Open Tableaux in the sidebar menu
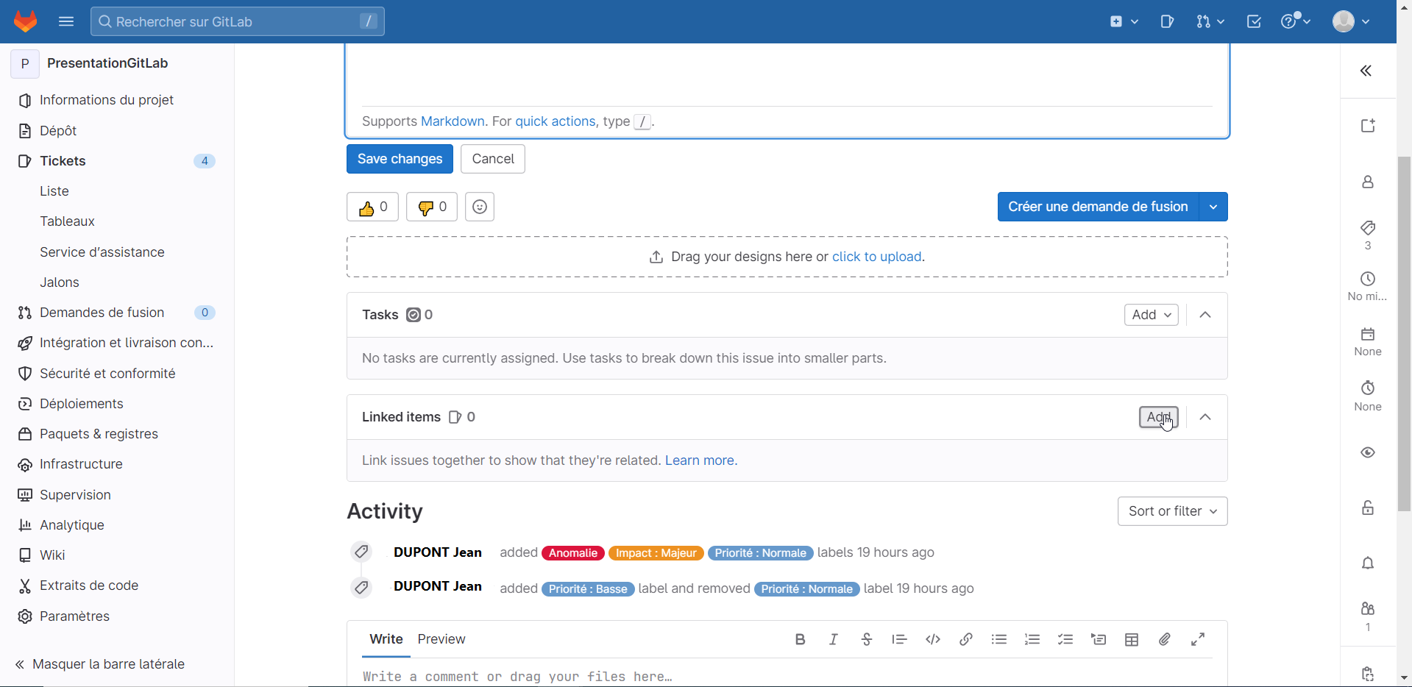Viewport: 1412px width, 687px height. click(67, 221)
